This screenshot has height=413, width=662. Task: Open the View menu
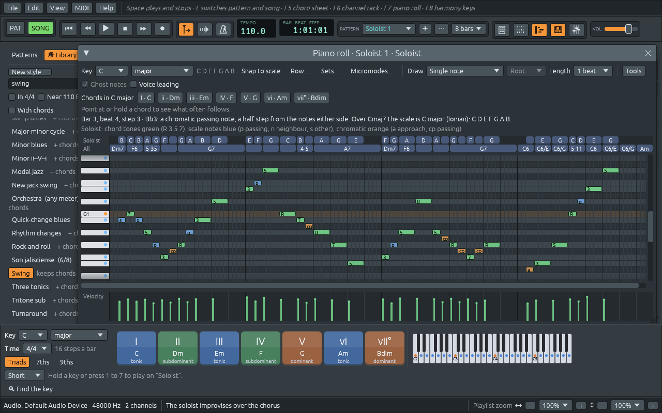pos(57,8)
